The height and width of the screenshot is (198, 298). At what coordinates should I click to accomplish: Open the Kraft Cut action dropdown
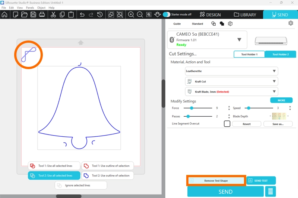231,81
